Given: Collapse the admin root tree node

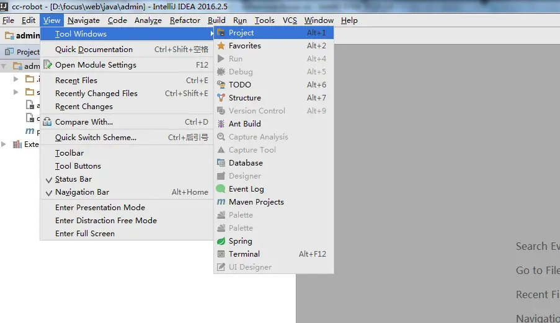Looking at the screenshot, I should (4, 66).
